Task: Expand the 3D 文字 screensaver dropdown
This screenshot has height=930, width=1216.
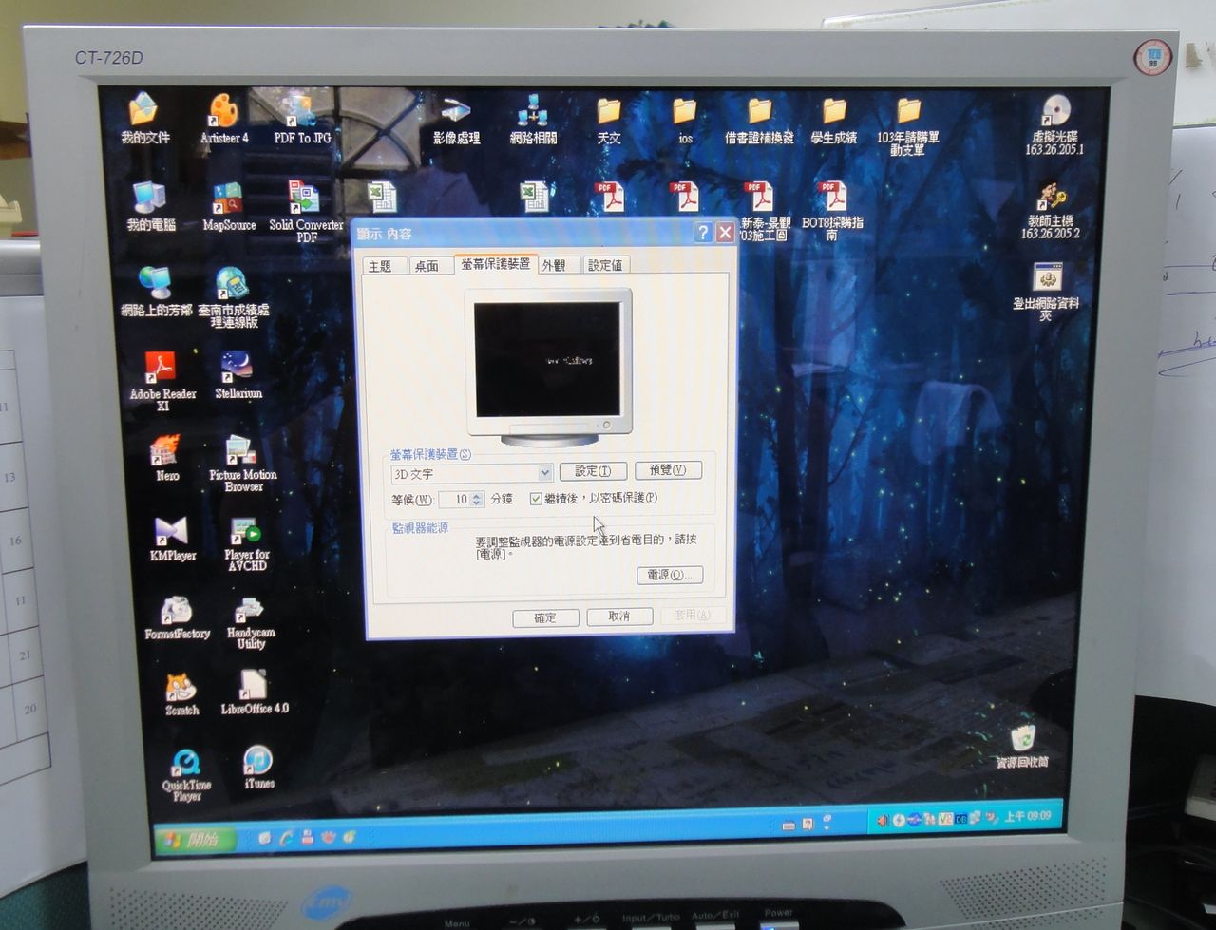Action: click(x=544, y=472)
